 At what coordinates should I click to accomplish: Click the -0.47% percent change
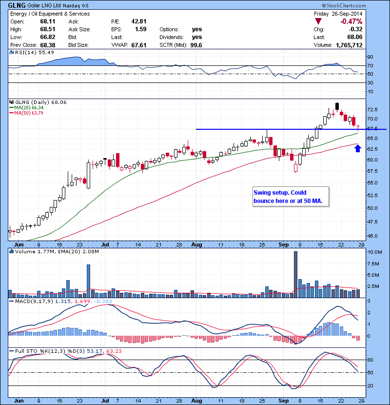351,21
